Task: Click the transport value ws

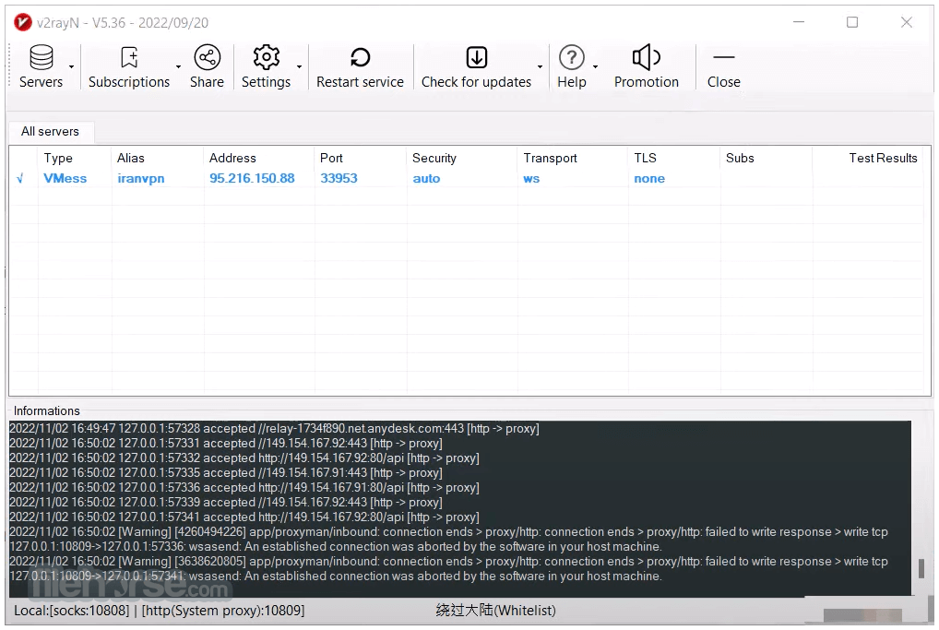Action: tap(531, 178)
